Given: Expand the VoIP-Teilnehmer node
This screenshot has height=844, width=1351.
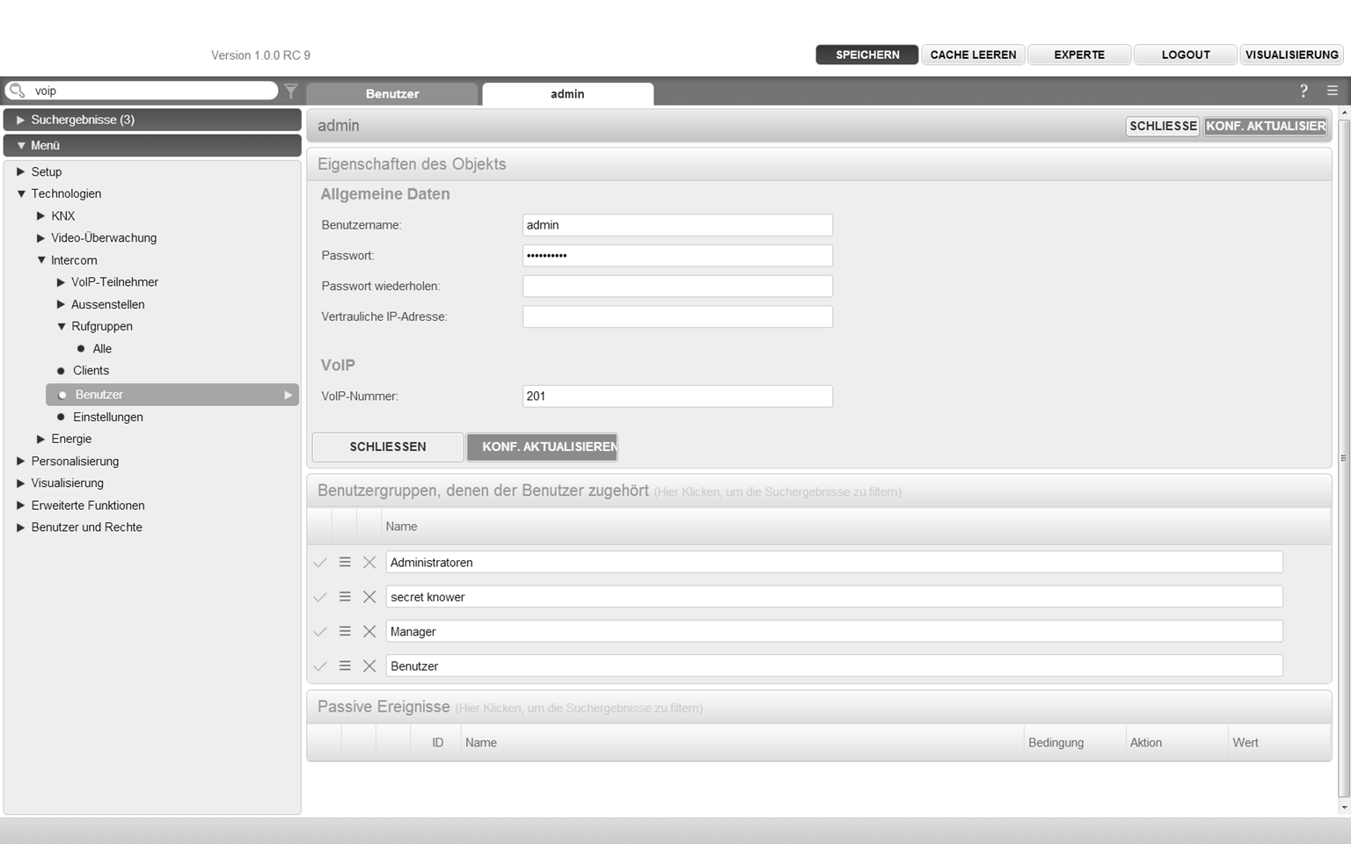Looking at the screenshot, I should pyautogui.click(x=61, y=282).
